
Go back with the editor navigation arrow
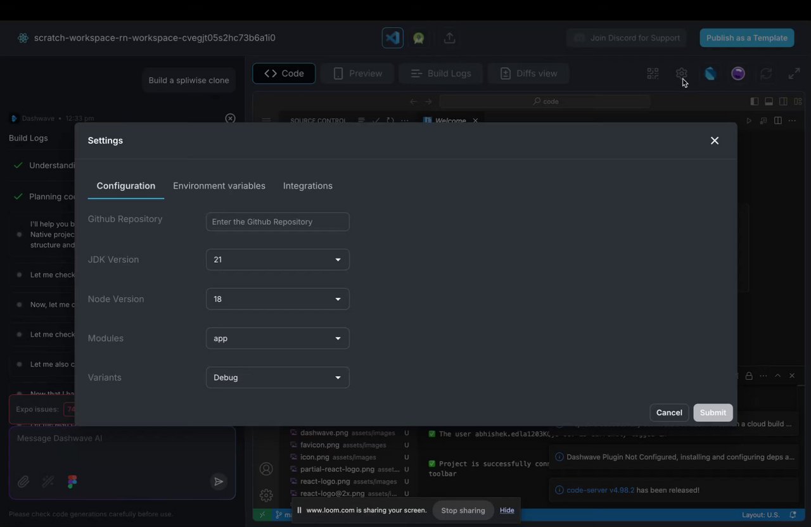pyautogui.click(x=414, y=101)
